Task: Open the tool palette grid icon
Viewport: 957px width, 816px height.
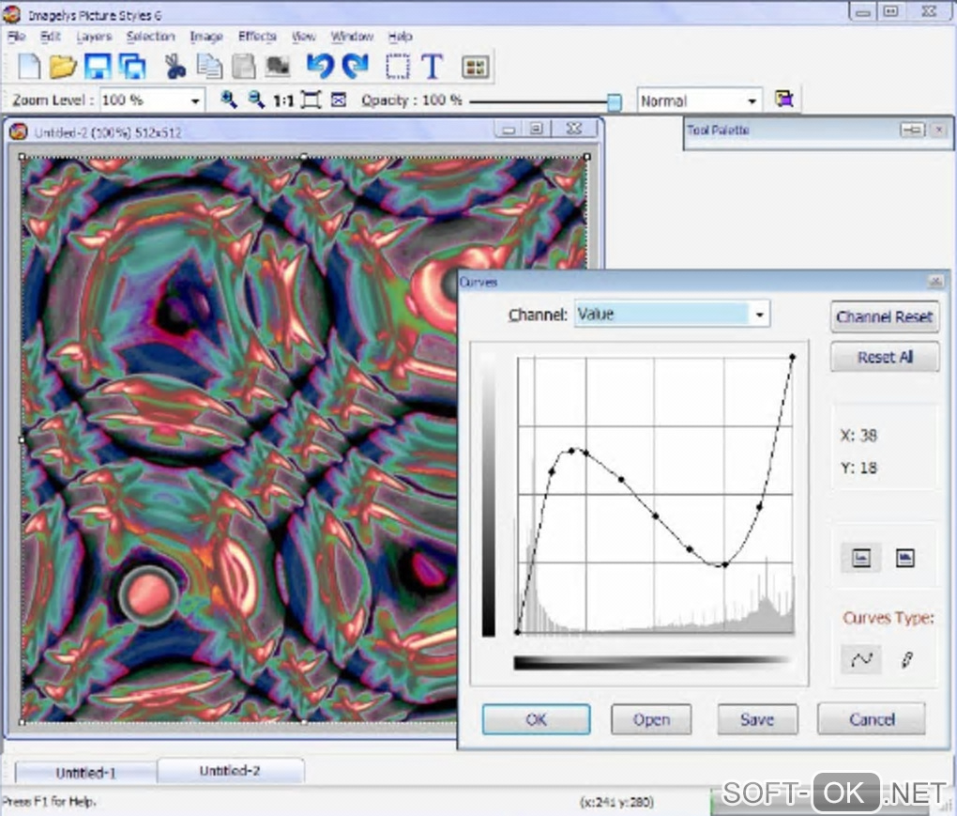Action: 476,68
